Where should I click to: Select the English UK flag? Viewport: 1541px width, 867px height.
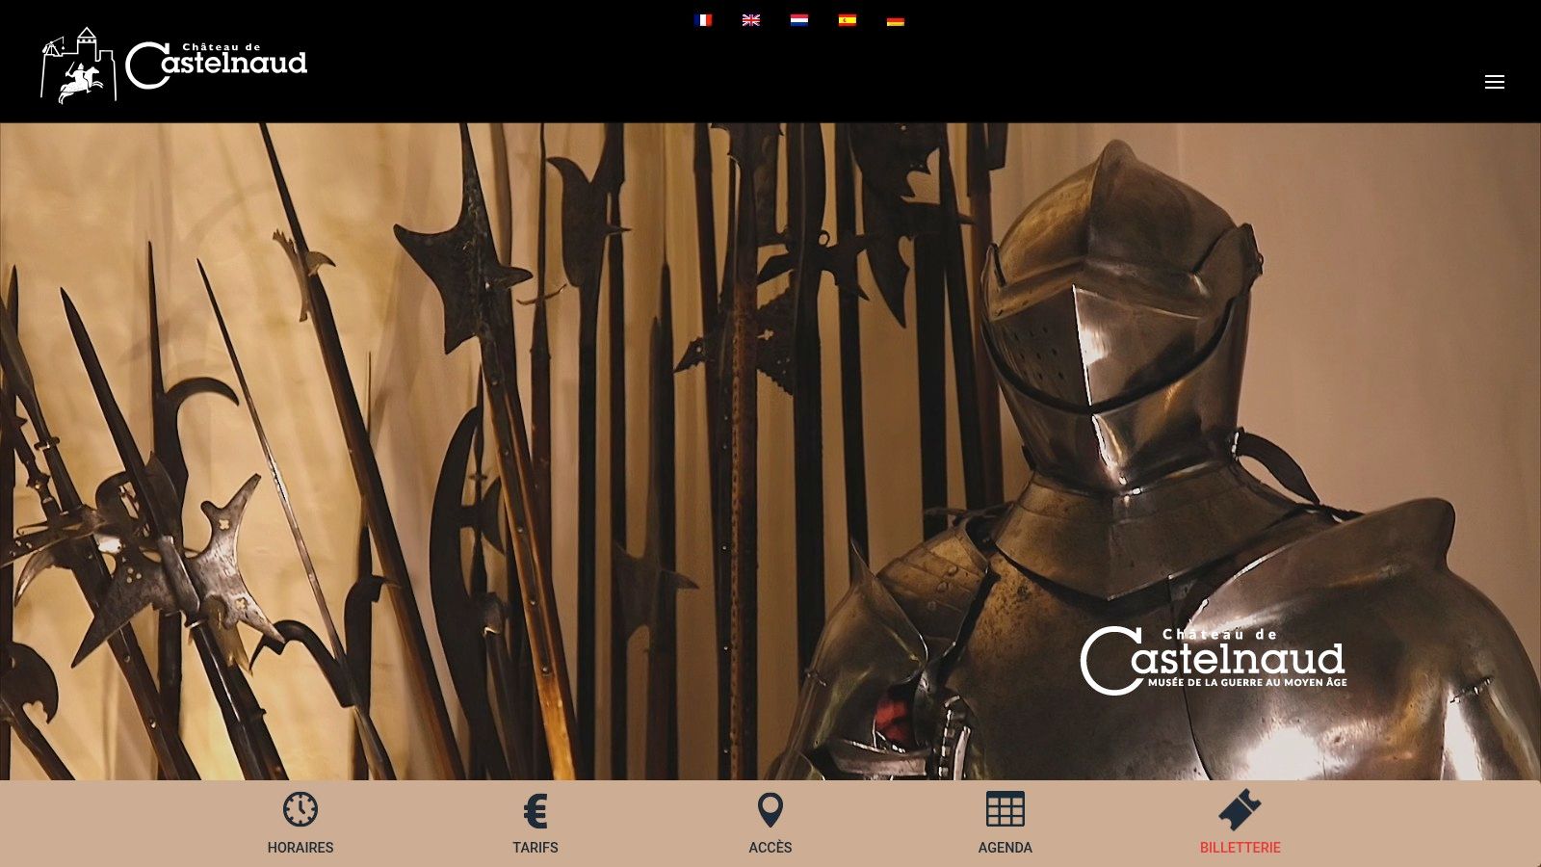tap(751, 20)
